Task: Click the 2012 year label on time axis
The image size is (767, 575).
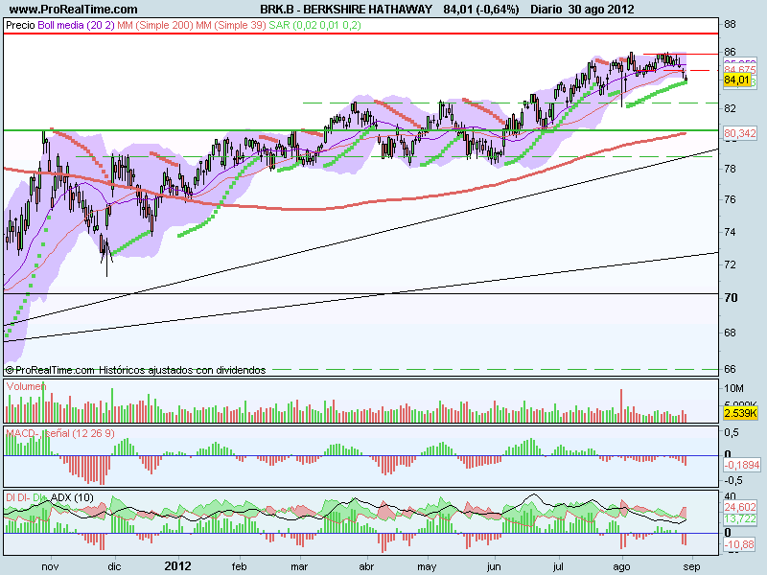Action: pyautogui.click(x=177, y=566)
